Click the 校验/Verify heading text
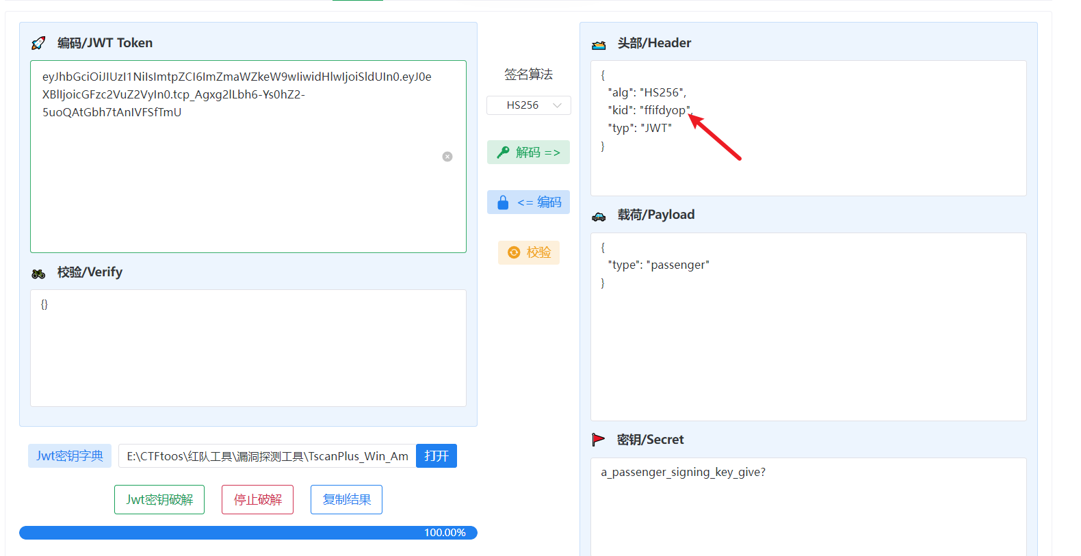Image resolution: width=1081 pixels, height=556 pixels. (90, 272)
